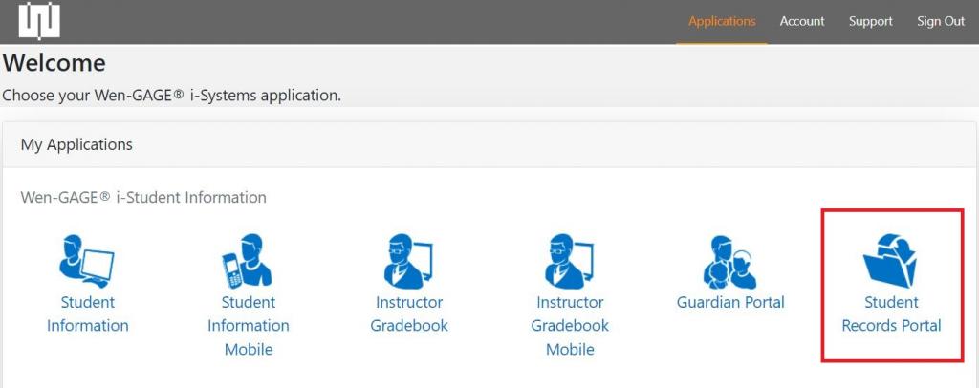This screenshot has height=388, width=979.
Task: Select the Instructor Gradebook icon
Action: [x=408, y=261]
